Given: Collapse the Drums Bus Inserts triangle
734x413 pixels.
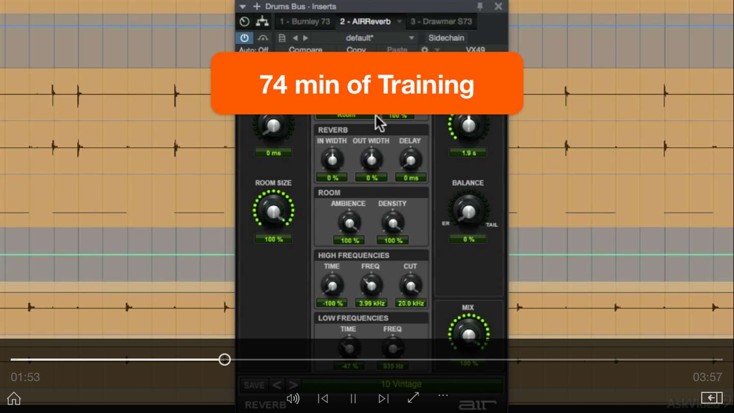Looking at the screenshot, I should coord(243,7).
